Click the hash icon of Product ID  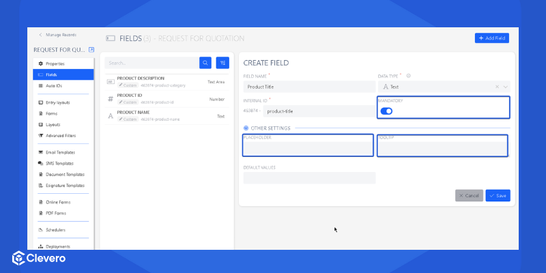(x=111, y=99)
